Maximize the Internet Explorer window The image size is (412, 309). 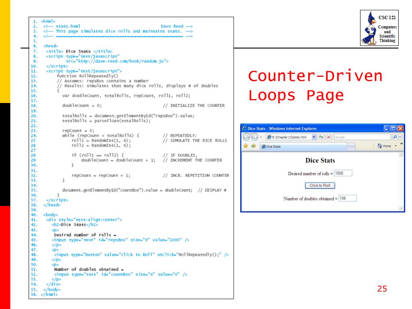tap(393, 128)
